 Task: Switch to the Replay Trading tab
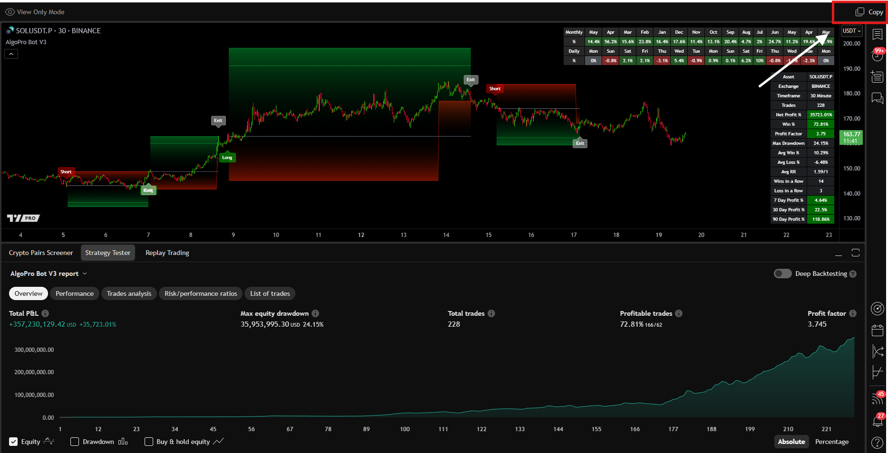pos(167,253)
